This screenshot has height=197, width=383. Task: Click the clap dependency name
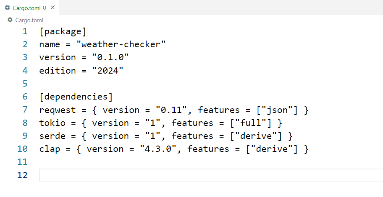coord(50,149)
